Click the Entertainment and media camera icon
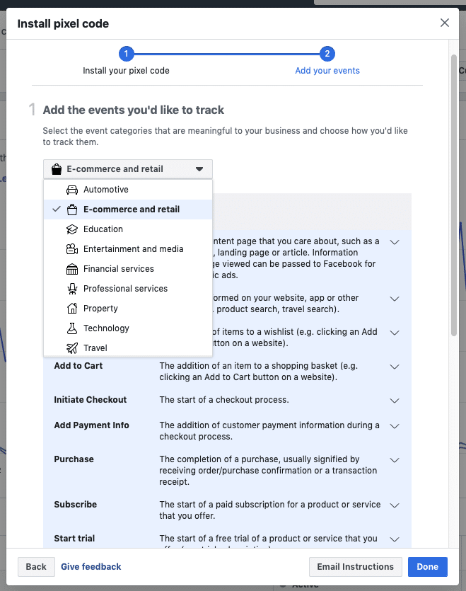466x591 pixels. pos(71,249)
